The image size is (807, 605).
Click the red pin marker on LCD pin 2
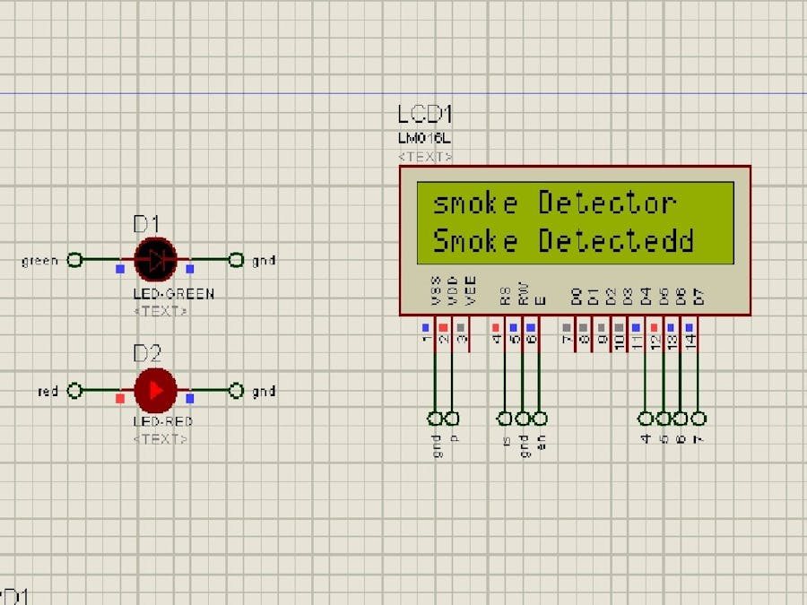point(443,327)
